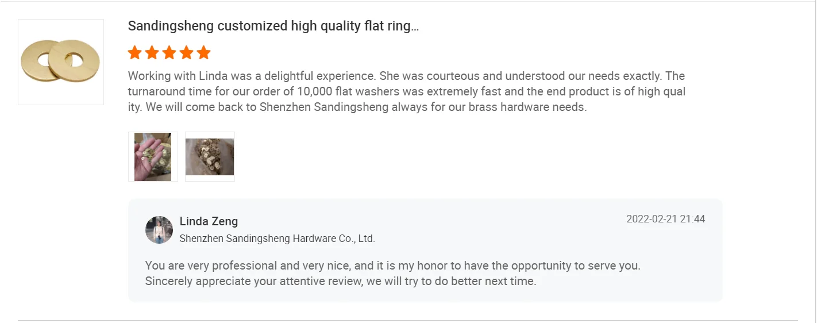Open Shenzhen Sandingsheng Hardware Co., Ltd. link
Viewport: 817px width, 323px height.
point(278,239)
